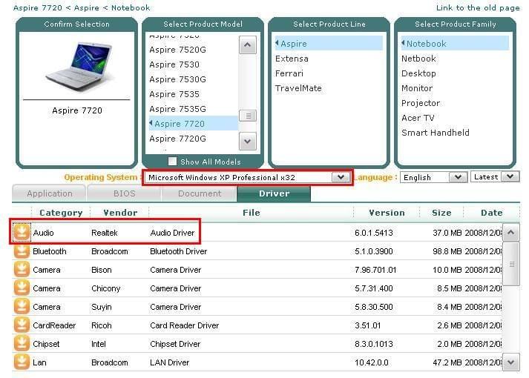Image resolution: width=529 pixels, height=378 pixels.
Task: Expand the Language dropdown
Action: click(x=458, y=177)
